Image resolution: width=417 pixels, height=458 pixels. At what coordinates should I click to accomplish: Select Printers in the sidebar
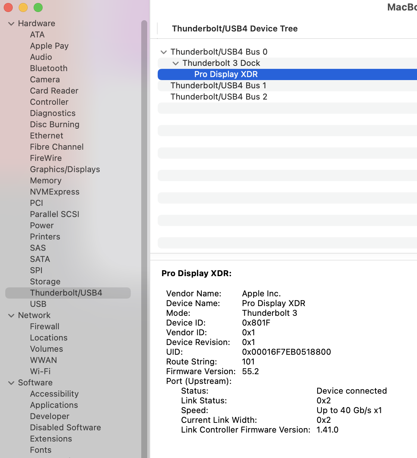tap(45, 237)
